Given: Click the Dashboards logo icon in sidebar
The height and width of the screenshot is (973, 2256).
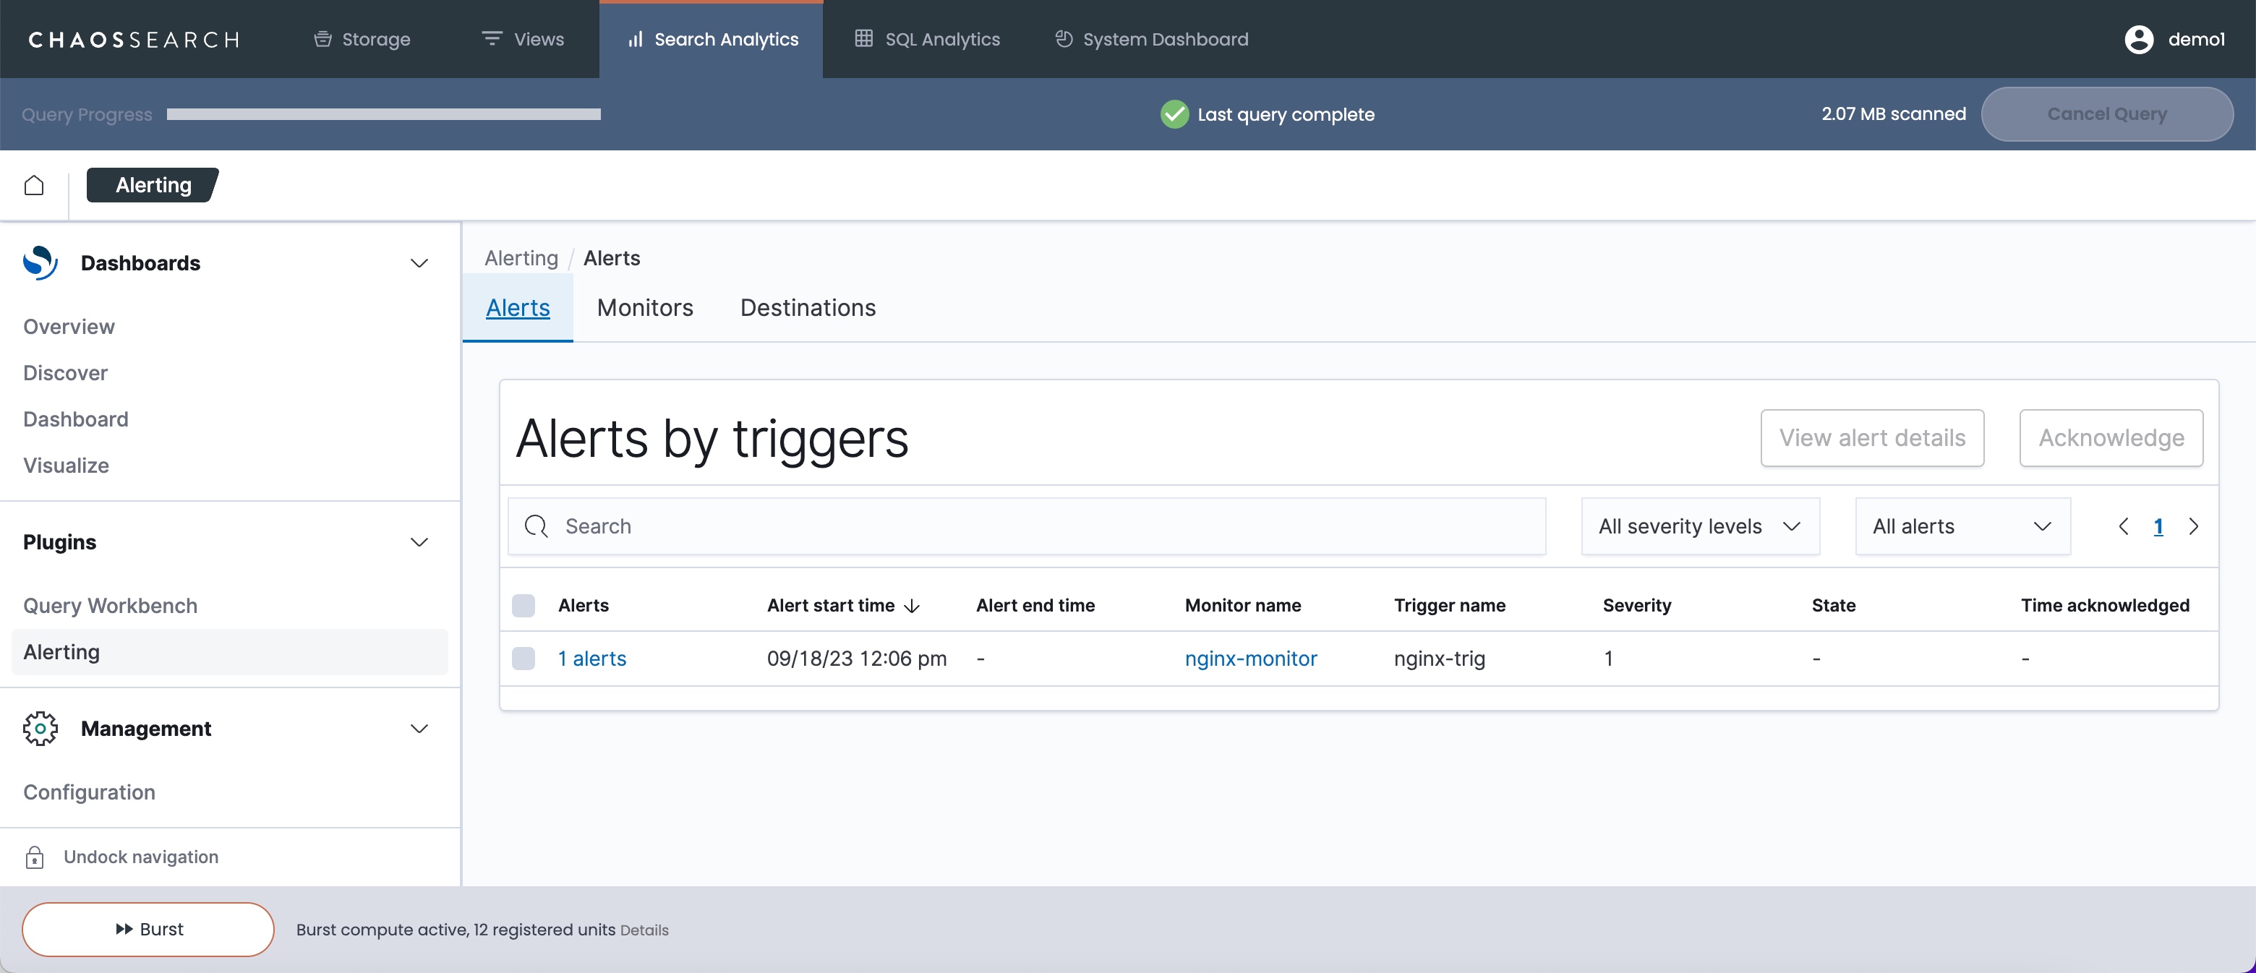Looking at the screenshot, I should click(40, 262).
